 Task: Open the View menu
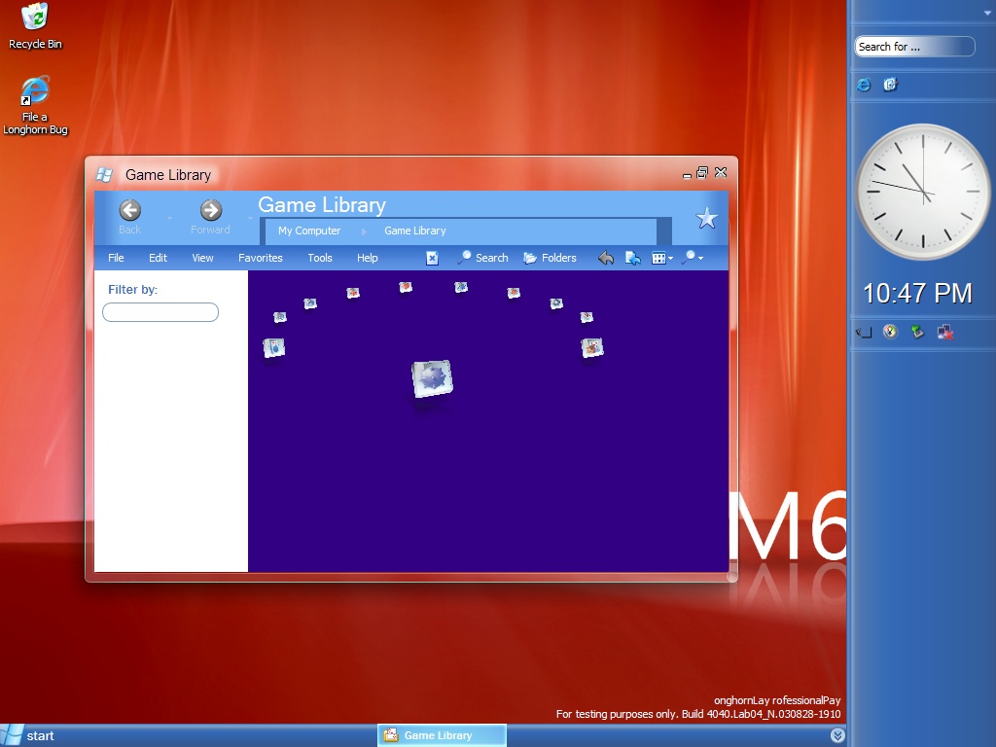(x=202, y=258)
